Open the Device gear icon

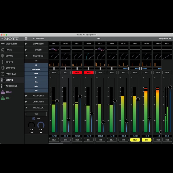(3, 56)
